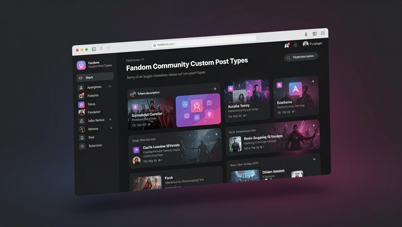Click the round avatar under 'CuuVe Leaulow' icon
Image resolution: width=402 pixels, height=227 pixels.
[x=136, y=161]
